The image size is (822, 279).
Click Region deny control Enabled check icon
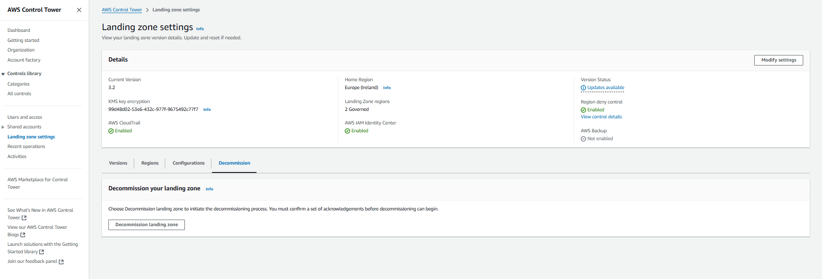point(583,110)
